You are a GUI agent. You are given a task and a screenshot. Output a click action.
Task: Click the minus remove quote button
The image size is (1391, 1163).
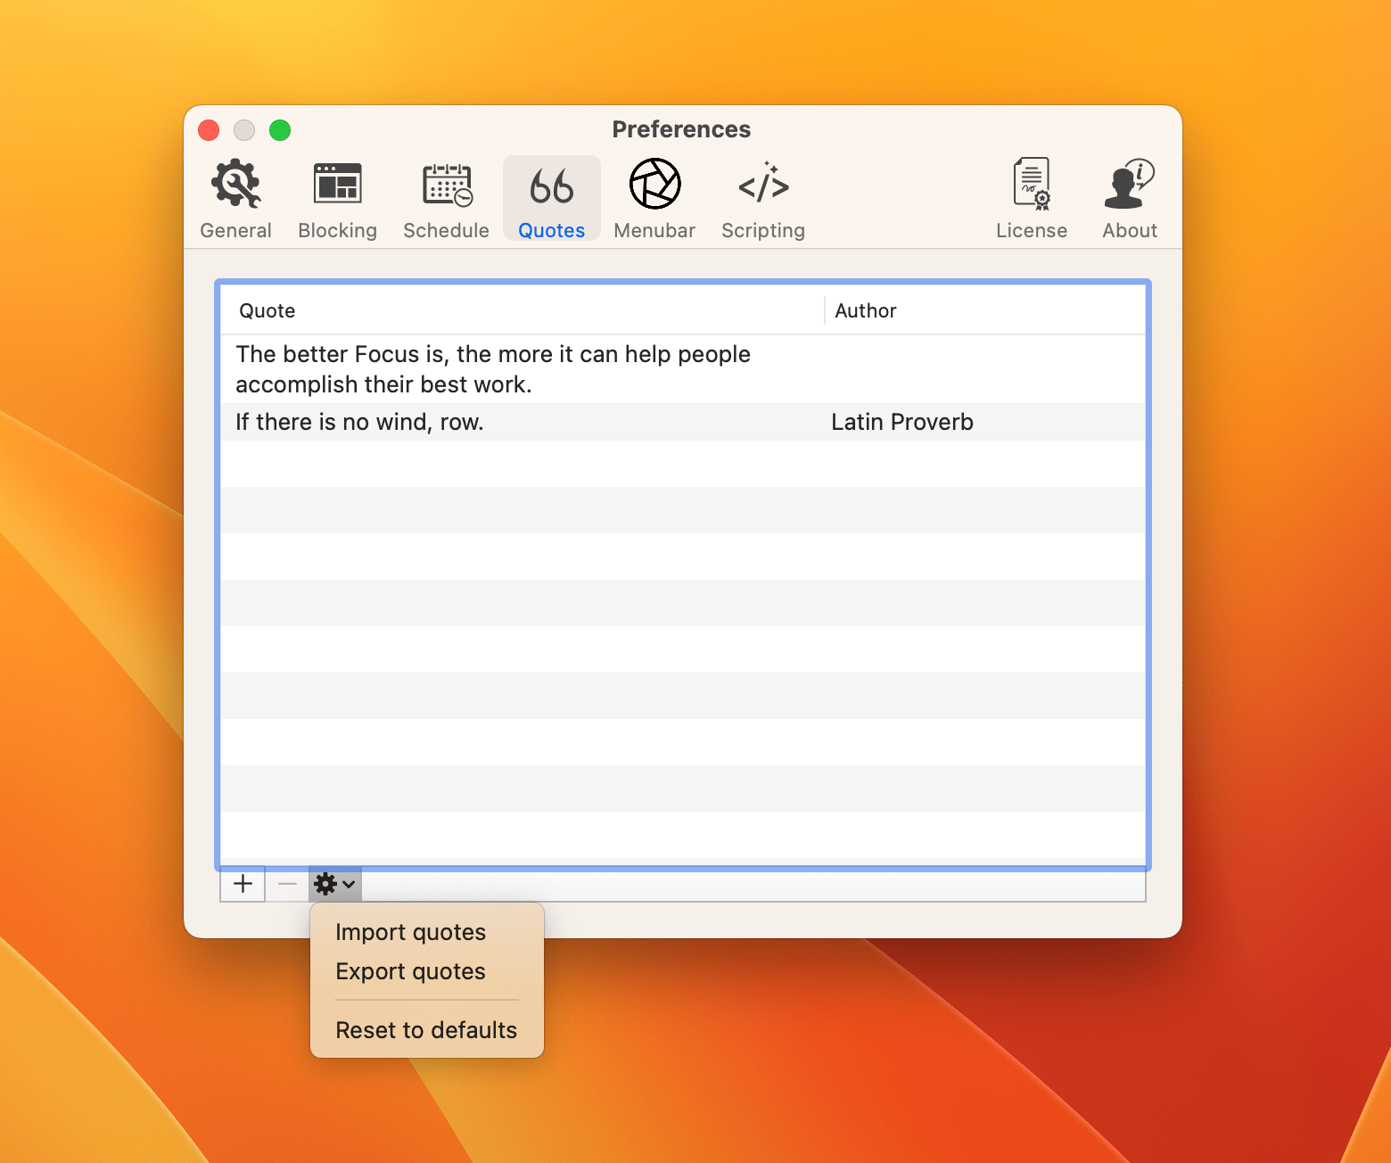click(287, 884)
